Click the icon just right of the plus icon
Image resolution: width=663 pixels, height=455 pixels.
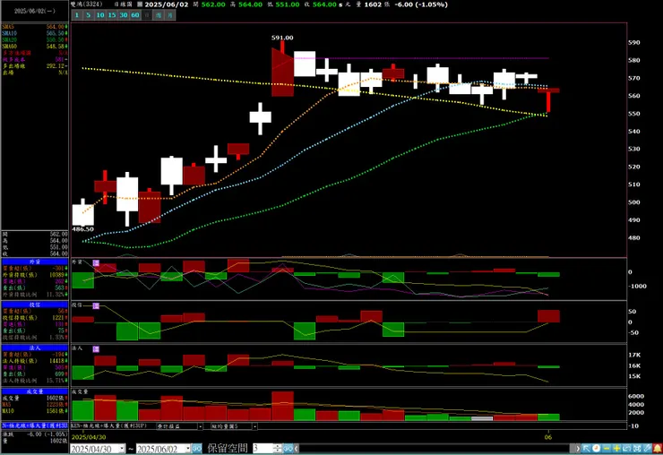click(x=627, y=448)
